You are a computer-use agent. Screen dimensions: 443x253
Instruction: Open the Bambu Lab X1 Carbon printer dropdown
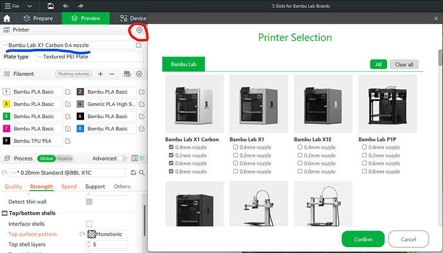tap(68, 45)
